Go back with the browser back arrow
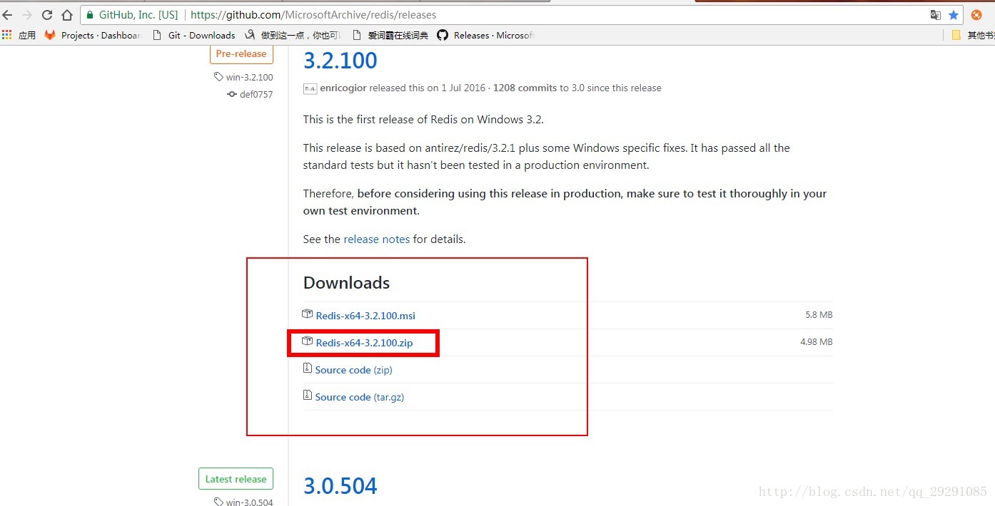This screenshot has width=995, height=506. coord(8,14)
